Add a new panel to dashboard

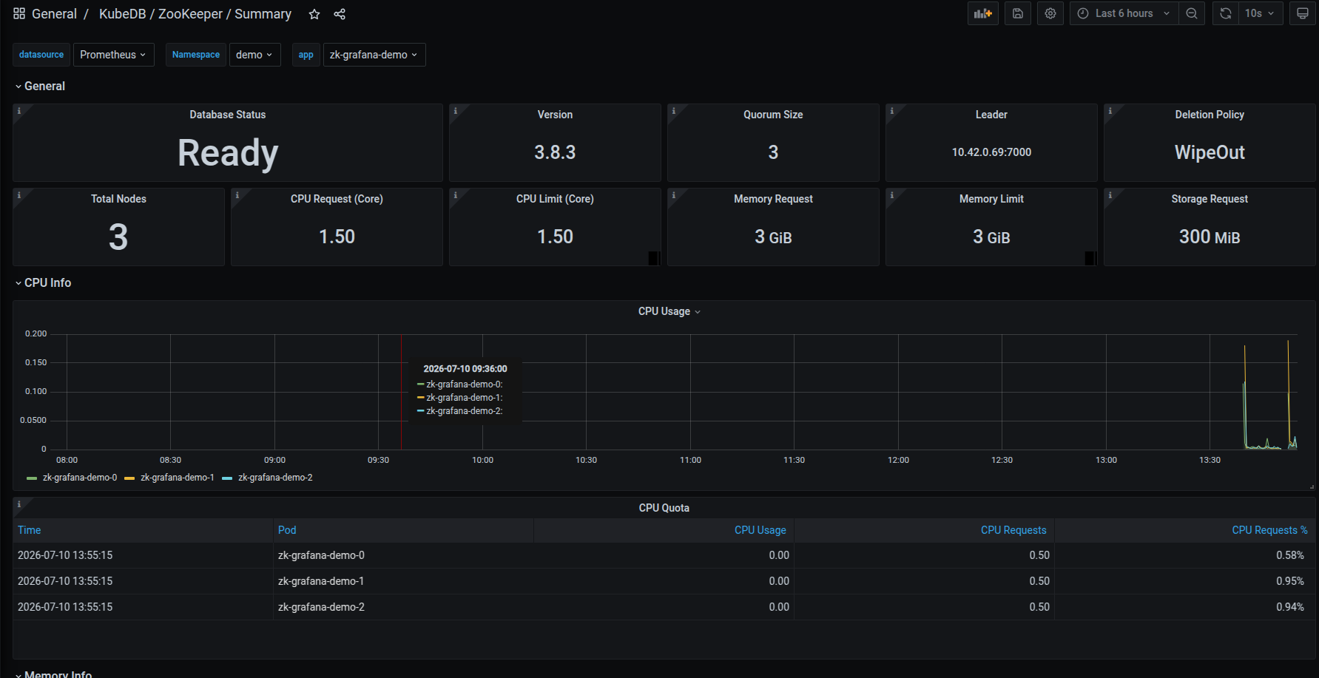click(x=983, y=13)
